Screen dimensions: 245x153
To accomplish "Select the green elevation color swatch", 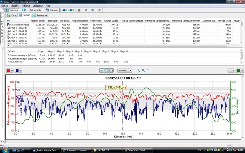I will point(238,71).
